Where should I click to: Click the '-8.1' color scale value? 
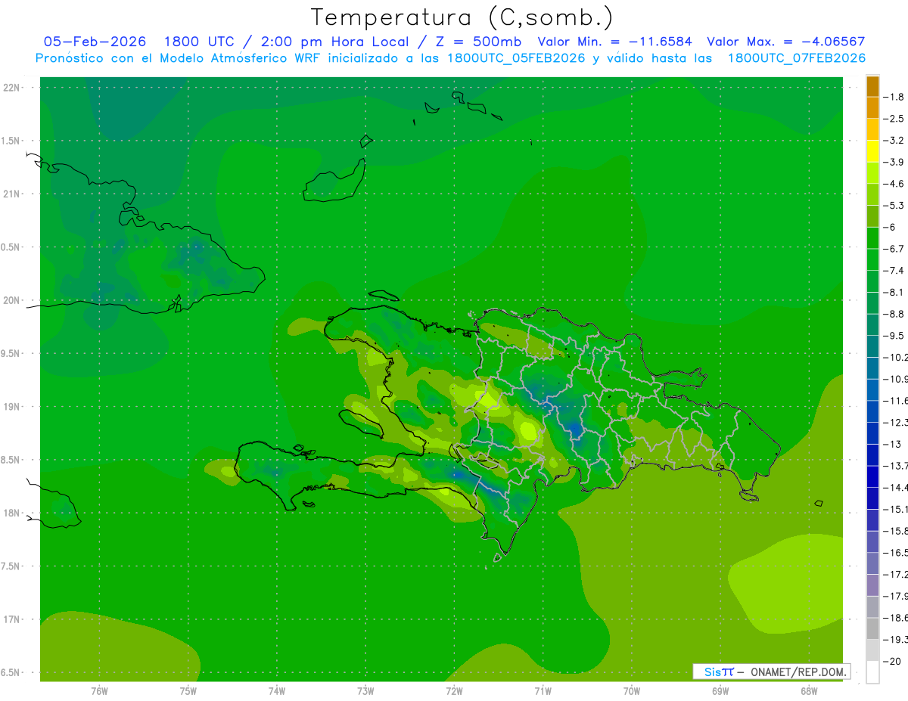point(894,292)
